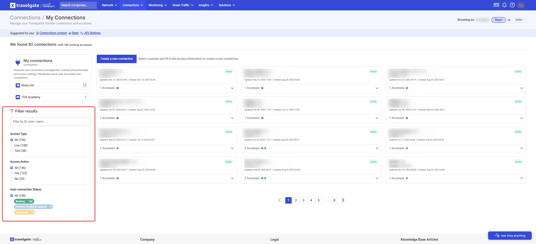Click the Filter results funnel icon
536x244 pixels.
(x=12, y=111)
